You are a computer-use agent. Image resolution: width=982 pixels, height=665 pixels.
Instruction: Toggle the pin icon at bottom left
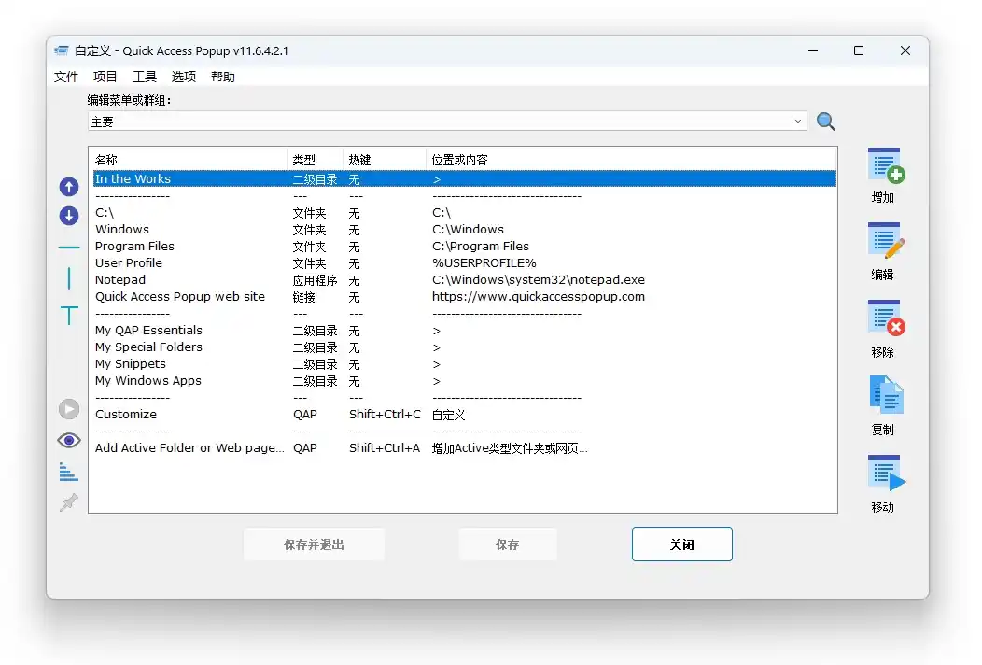tap(69, 502)
